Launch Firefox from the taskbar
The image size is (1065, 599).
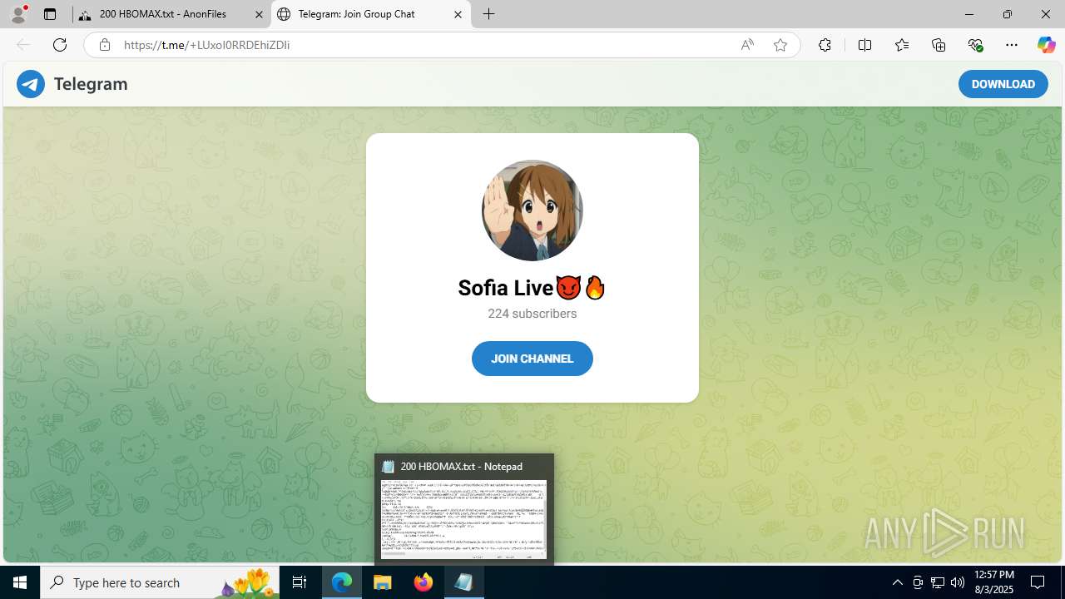[x=424, y=582]
